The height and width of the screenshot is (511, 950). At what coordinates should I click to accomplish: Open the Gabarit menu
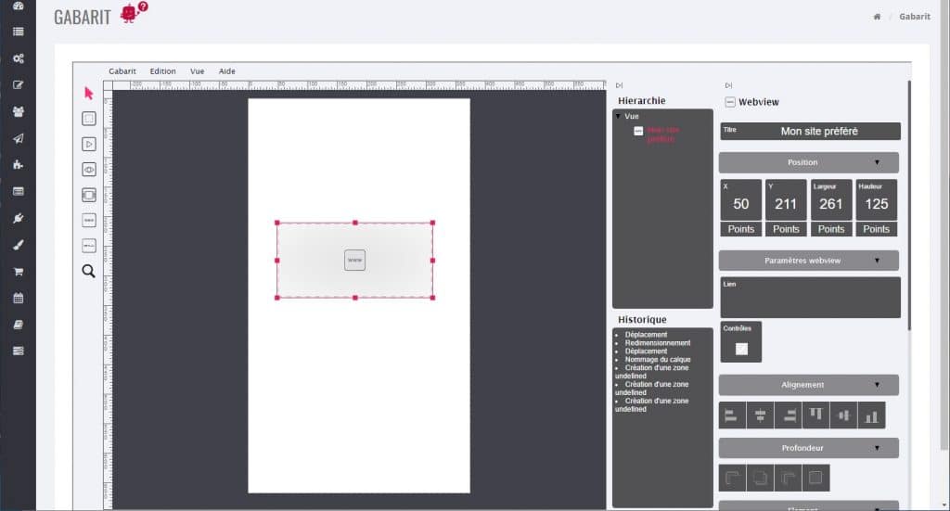pyautogui.click(x=122, y=71)
